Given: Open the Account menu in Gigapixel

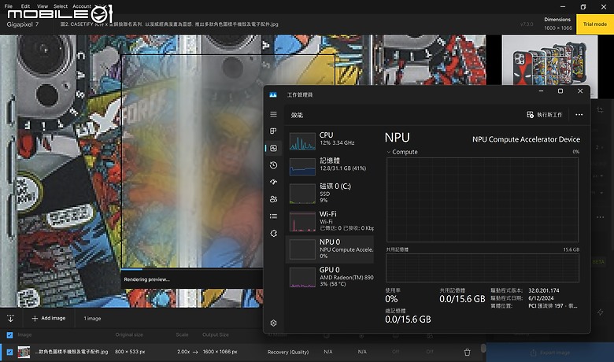Looking at the screenshot, I should pyautogui.click(x=82, y=6).
